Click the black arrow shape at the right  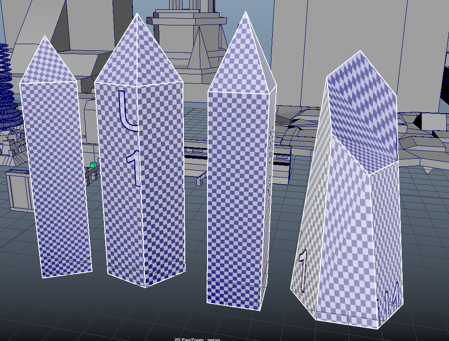[419, 120]
